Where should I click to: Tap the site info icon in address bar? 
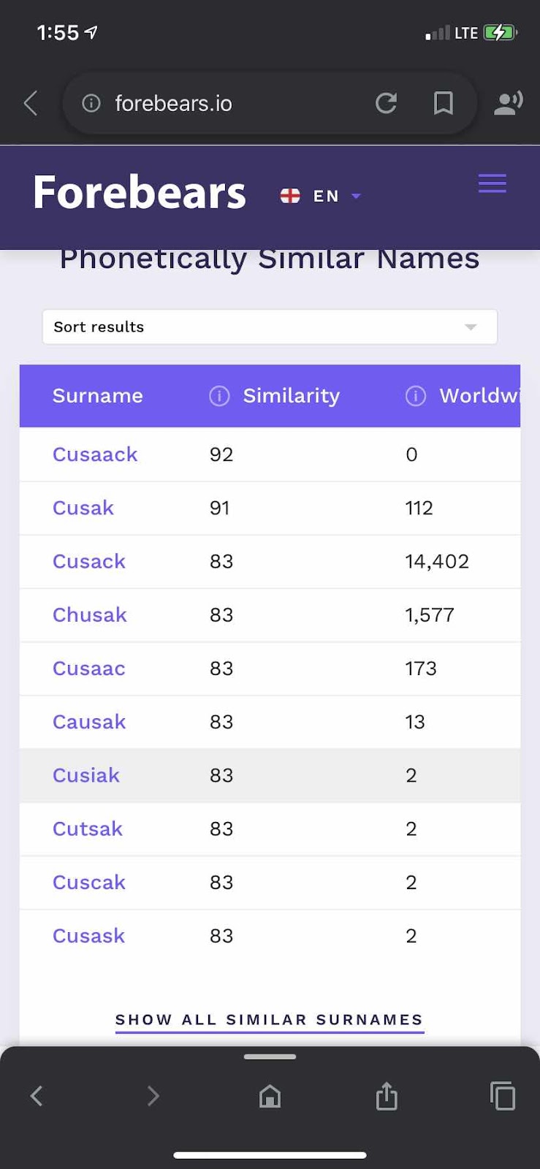click(91, 103)
